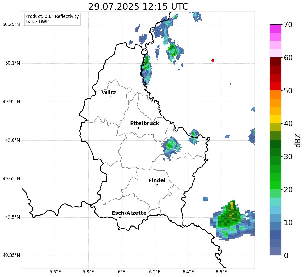Click the 50.1°N latitude label
Screen dimensions: 304x277
coord(13,63)
